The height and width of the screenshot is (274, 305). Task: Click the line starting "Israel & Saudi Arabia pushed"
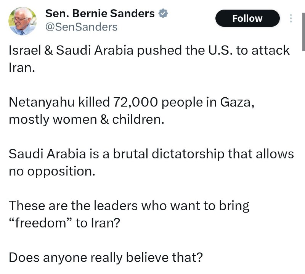coord(149,50)
